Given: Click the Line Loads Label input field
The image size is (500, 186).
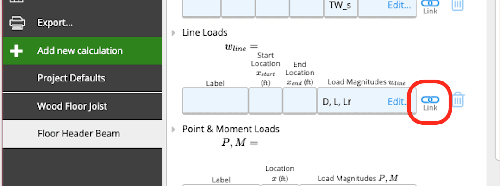Looking at the screenshot, I should tap(215, 101).
